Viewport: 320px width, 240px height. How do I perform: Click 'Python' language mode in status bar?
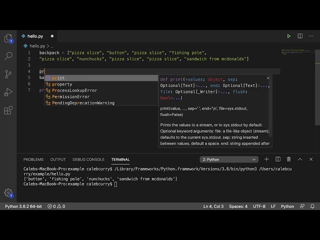pyautogui.click(x=287, y=206)
